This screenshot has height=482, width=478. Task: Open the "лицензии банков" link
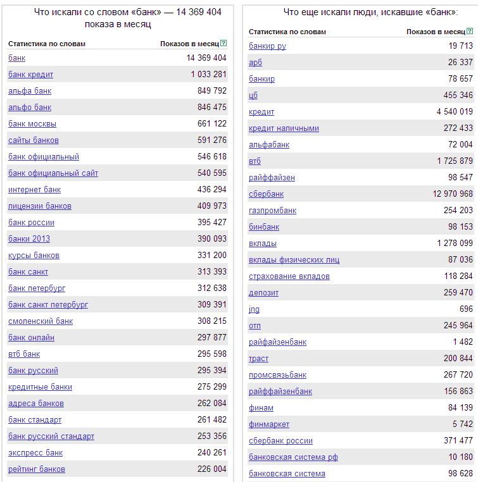click(40, 206)
